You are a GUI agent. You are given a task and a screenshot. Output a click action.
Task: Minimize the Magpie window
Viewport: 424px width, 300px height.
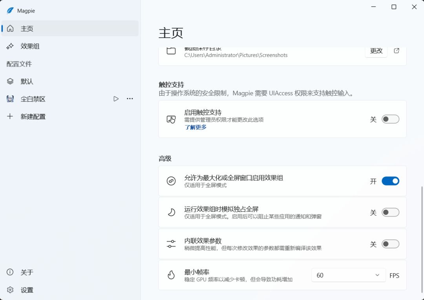pyautogui.click(x=373, y=7)
